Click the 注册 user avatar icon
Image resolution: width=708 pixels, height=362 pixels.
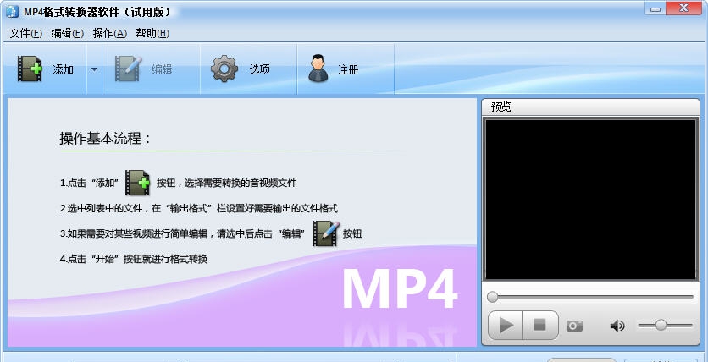pyautogui.click(x=318, y=69)
